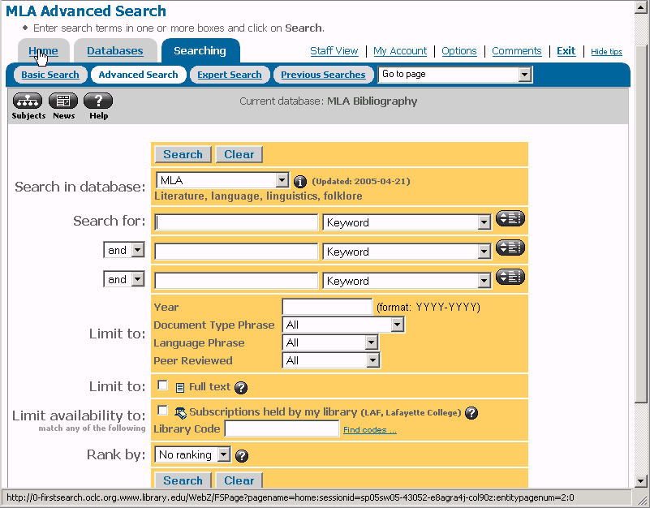This screenshot has width=650, height=508.
Task: Switch to the Databases tab
Action: 115,51
